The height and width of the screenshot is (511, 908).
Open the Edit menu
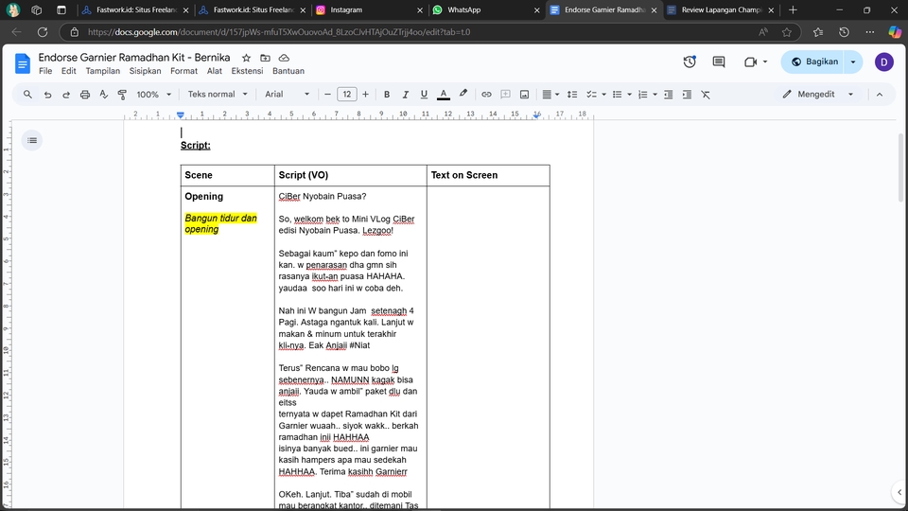point(68,71)
